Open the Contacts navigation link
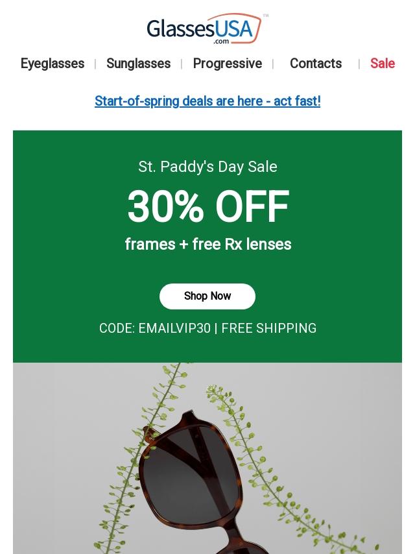This screenshot has height=554, width=415. [x=316, y=64]
